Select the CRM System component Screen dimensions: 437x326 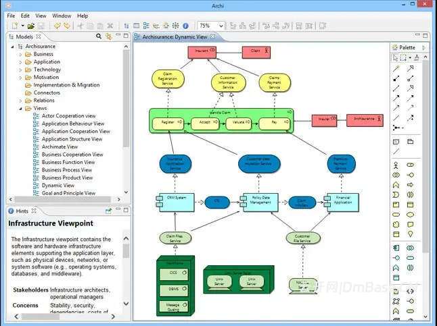pyautogui.click(x=175, y=202)
